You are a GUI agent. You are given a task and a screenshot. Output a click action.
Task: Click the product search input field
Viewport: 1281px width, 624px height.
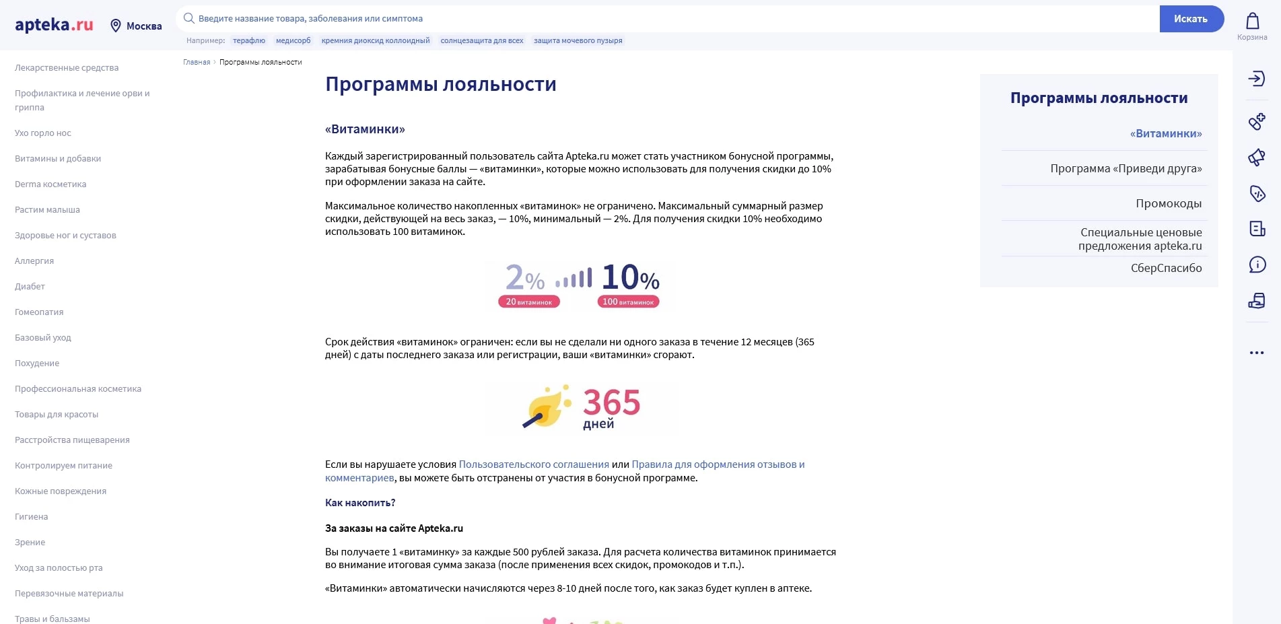471,18
